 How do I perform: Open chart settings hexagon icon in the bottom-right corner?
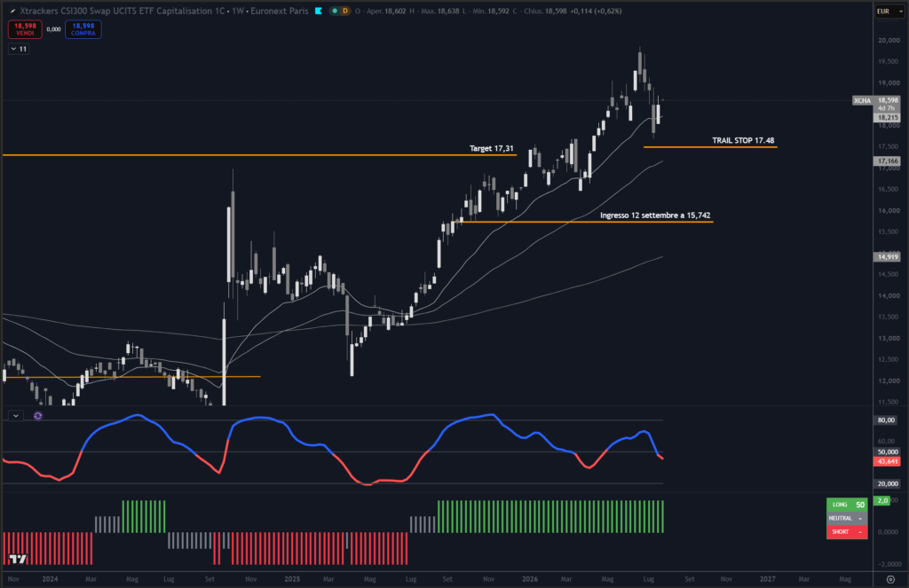coord(890,579)
